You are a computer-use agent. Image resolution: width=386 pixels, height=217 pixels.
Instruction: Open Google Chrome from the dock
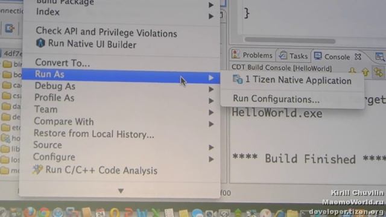point(44,213)
